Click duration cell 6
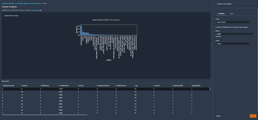The image size is (258, 120). 22,89
